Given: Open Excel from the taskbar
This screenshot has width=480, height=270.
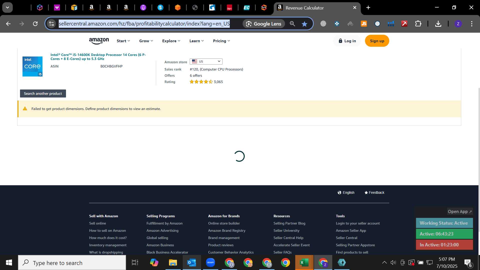Looking at the screenshot, I should coord(304,262).
